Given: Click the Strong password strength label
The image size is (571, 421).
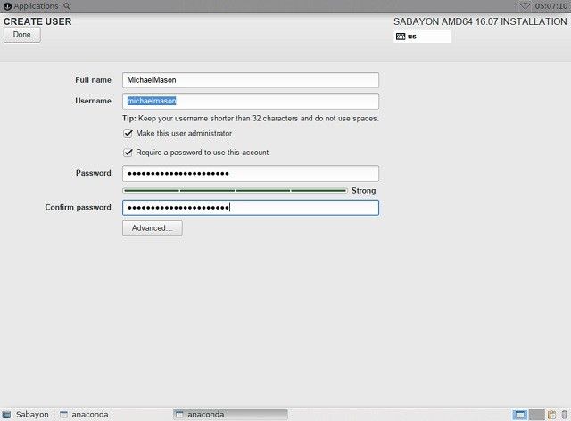Looking at the screenshot, I should tap(363, 191).
